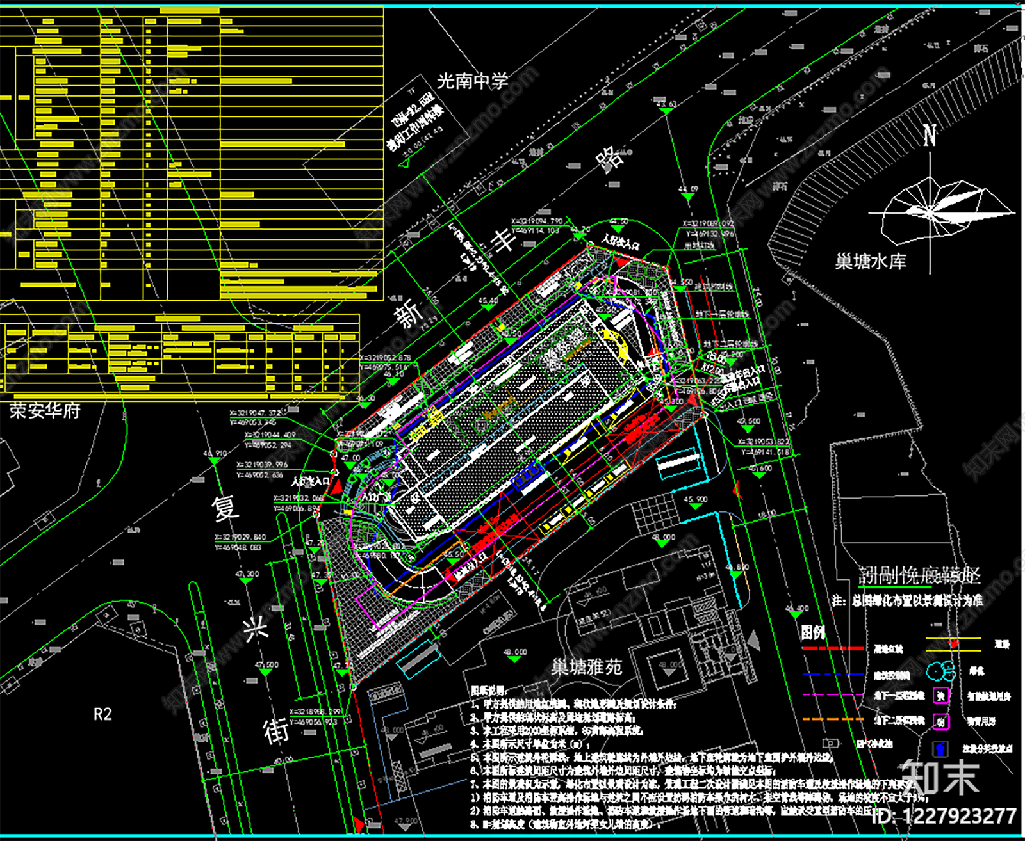Select the 巢塘水库 reservoir label
1025x841 pixels.
tap(870, 261)
